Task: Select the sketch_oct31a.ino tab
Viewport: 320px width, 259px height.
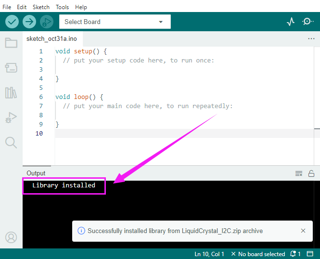Action: point(51,39)
